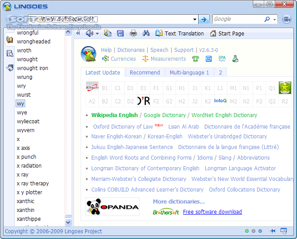Go to Start Page
The height and width of the screenshot is (239, 297).
tap(227, 34)
